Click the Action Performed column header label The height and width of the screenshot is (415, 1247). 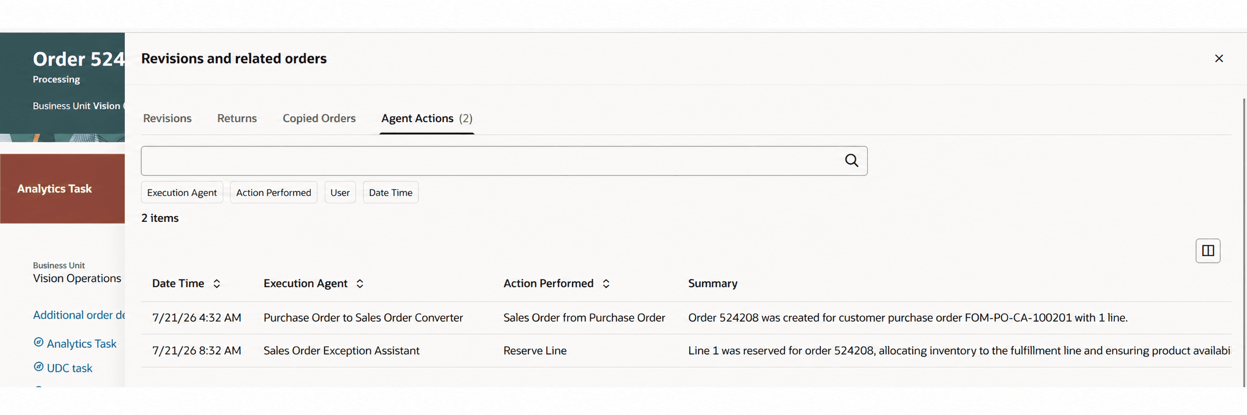549,283
